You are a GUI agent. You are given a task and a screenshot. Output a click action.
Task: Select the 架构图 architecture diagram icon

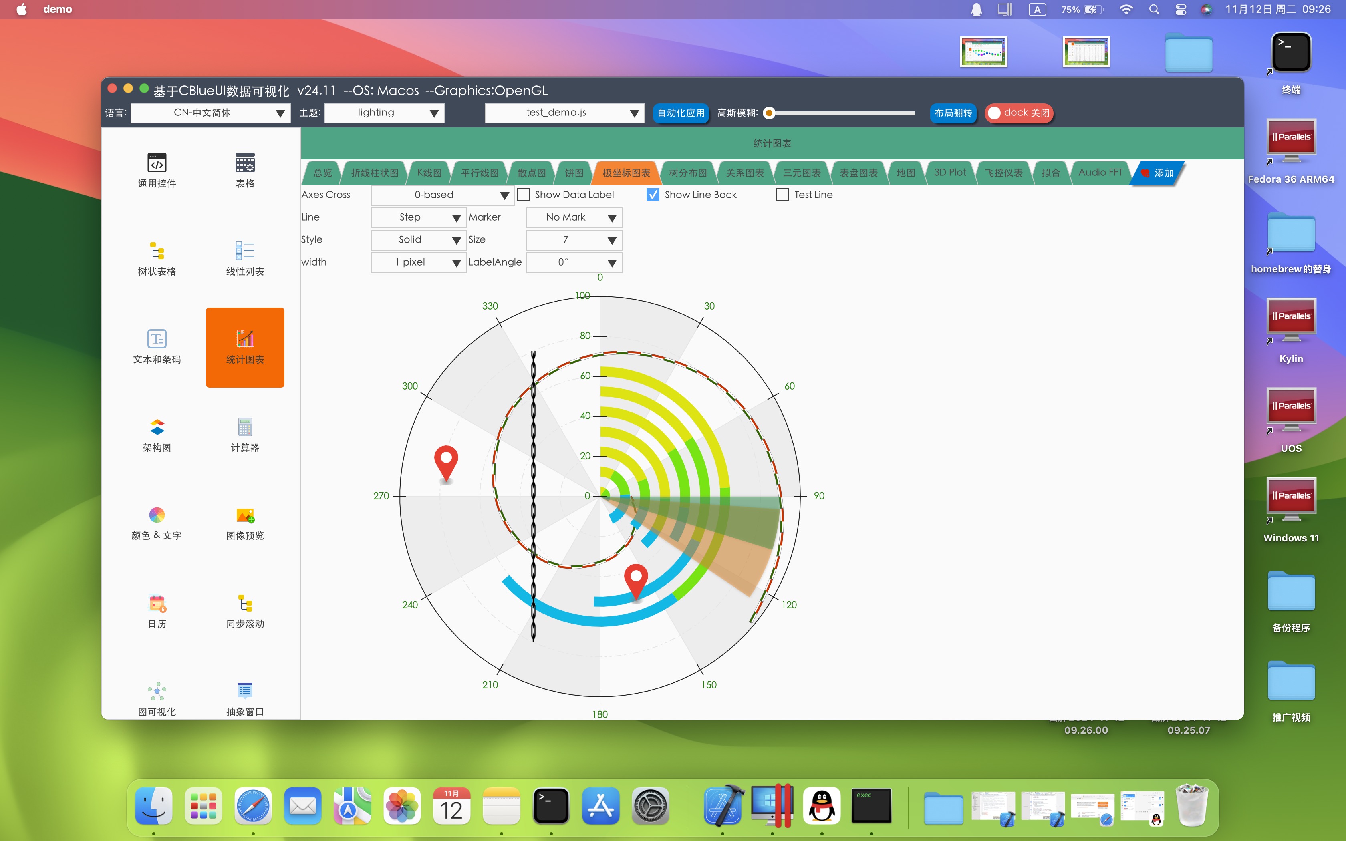click(157, 427)
